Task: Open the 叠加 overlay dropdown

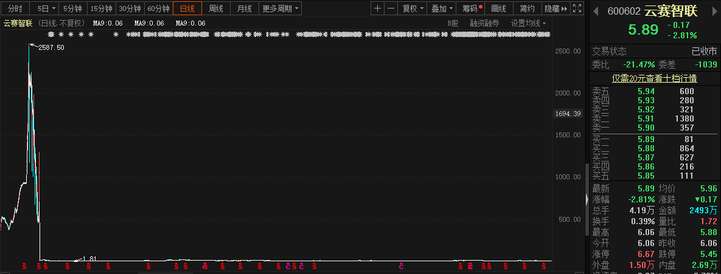Action: pos(442,9)
